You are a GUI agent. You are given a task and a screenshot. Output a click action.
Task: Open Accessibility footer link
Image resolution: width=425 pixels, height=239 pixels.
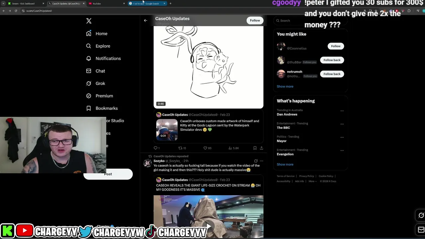point(284,181)
